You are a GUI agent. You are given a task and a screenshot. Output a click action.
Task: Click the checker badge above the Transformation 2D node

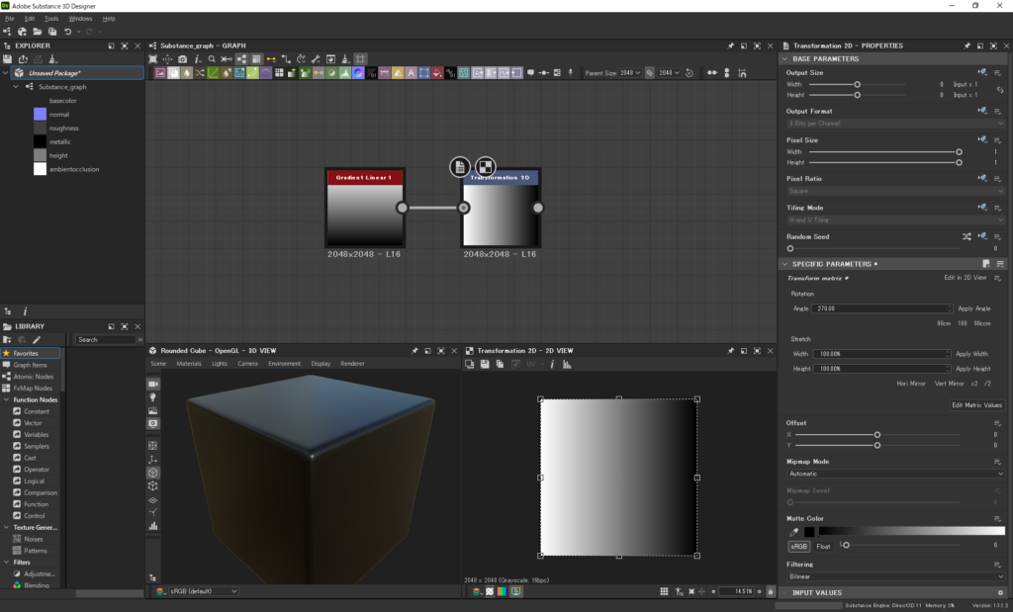pos(486,166)
